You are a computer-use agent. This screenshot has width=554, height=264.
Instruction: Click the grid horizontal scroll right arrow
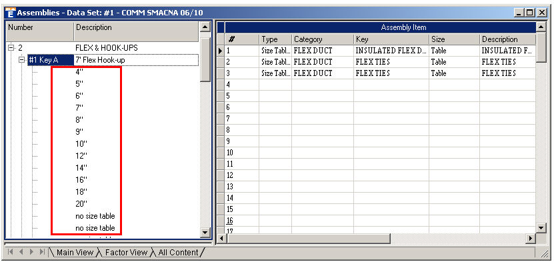click(x=531, y=239)
